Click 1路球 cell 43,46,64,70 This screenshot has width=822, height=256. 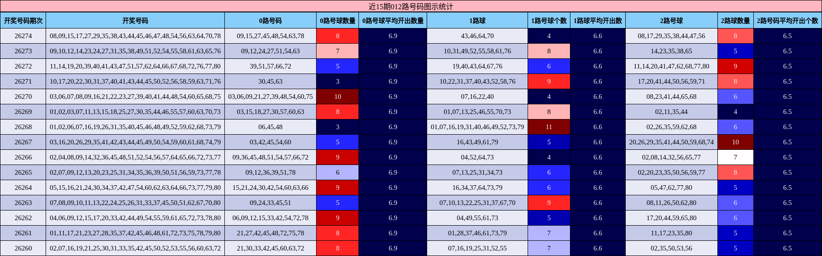point(477,36)
